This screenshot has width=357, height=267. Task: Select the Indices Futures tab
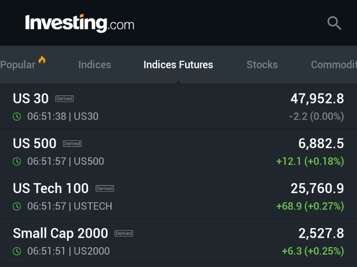pyautogui.click(x=178, y=65)
